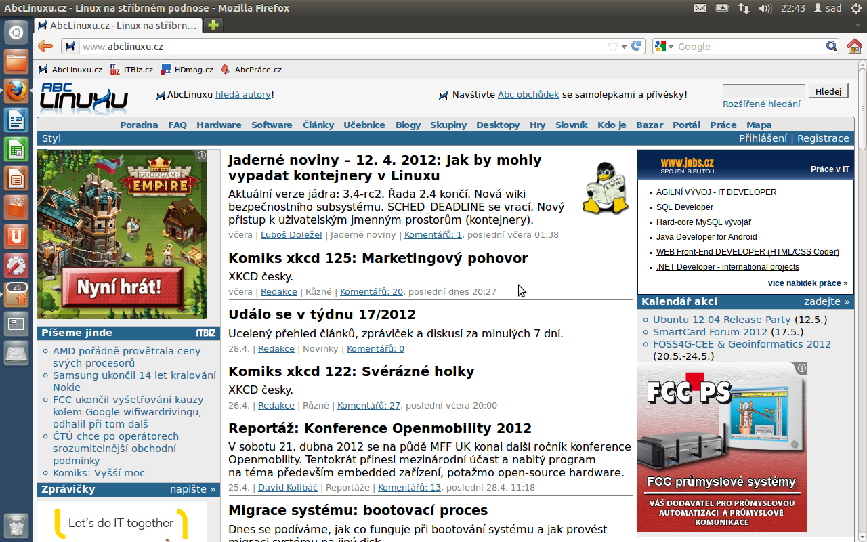Open 'více nabídek práce' link
The width and height of the screenshot is (867, 542).
[x=808, y=283]
